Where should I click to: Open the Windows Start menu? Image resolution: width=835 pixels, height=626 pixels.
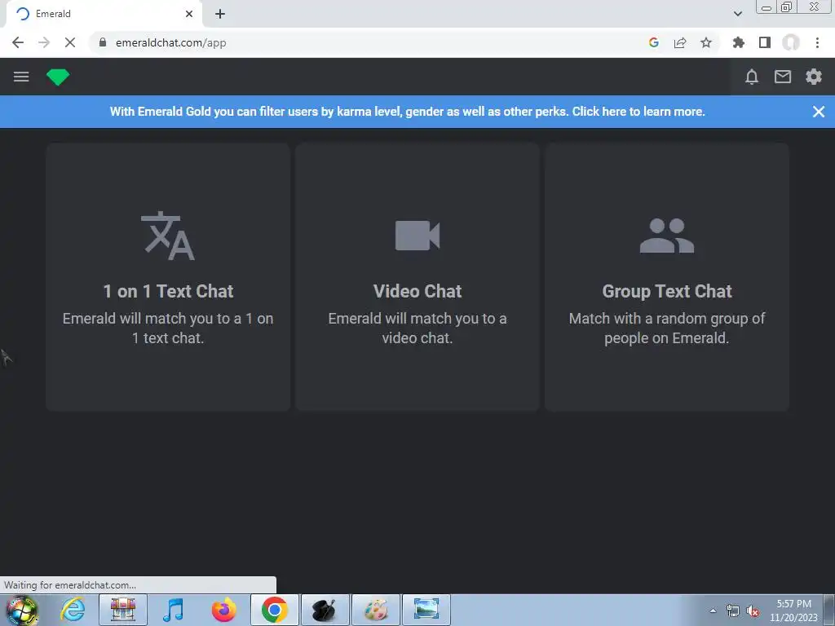tap(22, 610)
